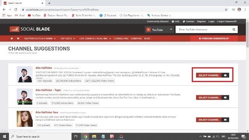Switch to Chrome on the taskbar

pyautogui.click(x=85, y=136)
